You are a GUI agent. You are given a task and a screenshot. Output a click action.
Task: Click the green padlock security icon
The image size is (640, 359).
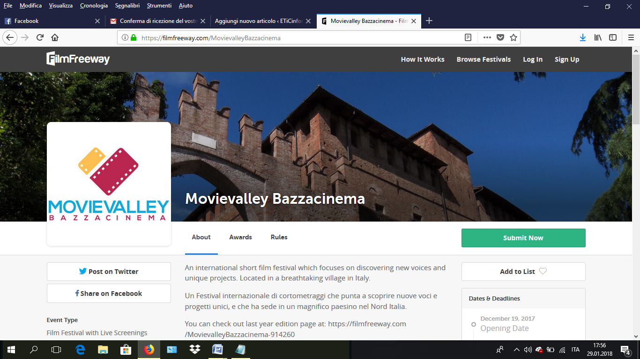coord(134,38)
